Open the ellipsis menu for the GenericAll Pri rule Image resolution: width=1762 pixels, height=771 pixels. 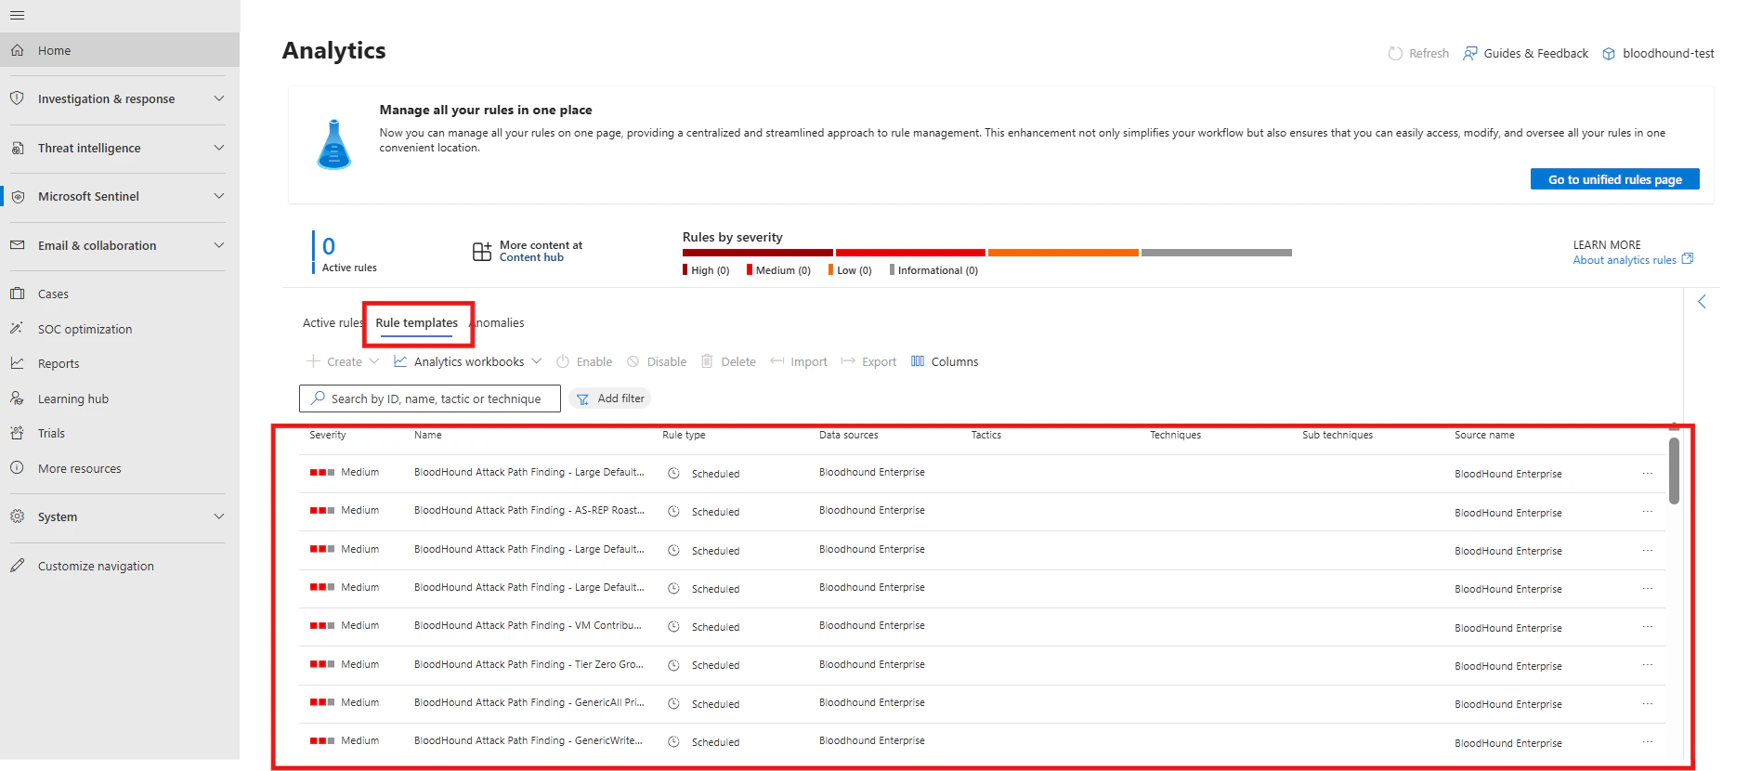pyautogui.click(x=1648, y=703)
